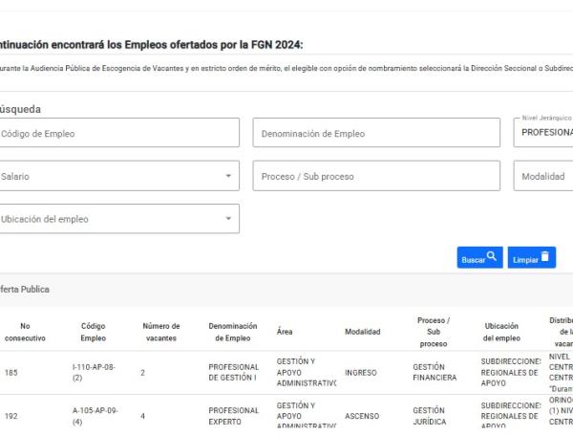Click vacancies value 4 in row 192
The width and height of the screenshot is (573, 435).
click(x=142, y=416)
